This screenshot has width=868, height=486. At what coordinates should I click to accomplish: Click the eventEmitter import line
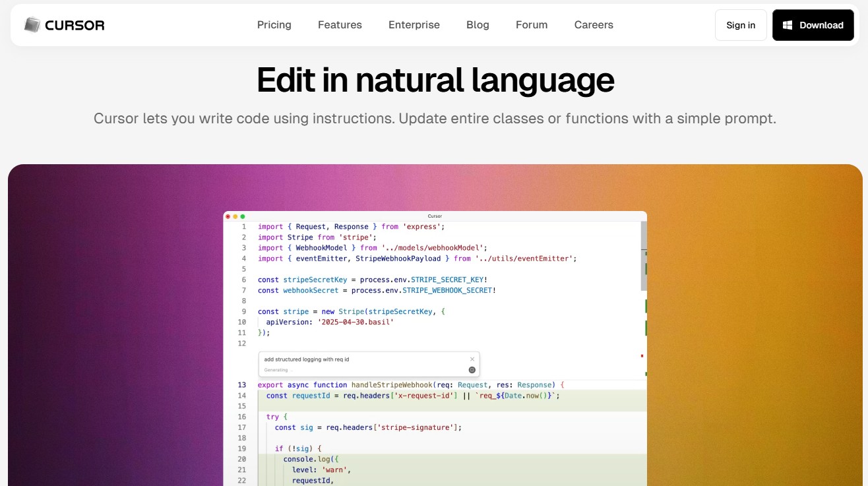418,258
